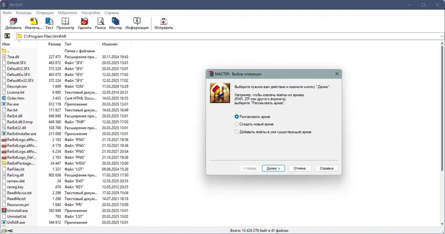
Task: Select the Descript.ion file name
Action: (17, 87)
